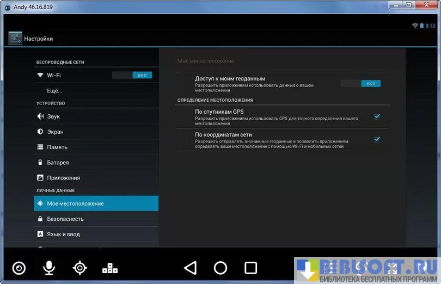
Task: Uncheck the По координатам сети checkbox
Action: coord(377,139)
